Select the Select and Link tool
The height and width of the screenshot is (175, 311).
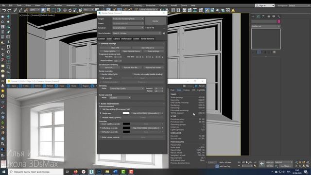click(15, 10)
